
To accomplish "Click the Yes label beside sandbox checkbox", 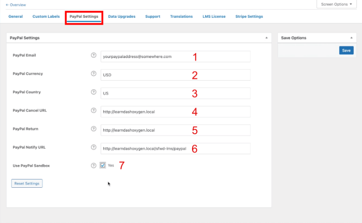I will pyautogui.click(x=111, y=165).
